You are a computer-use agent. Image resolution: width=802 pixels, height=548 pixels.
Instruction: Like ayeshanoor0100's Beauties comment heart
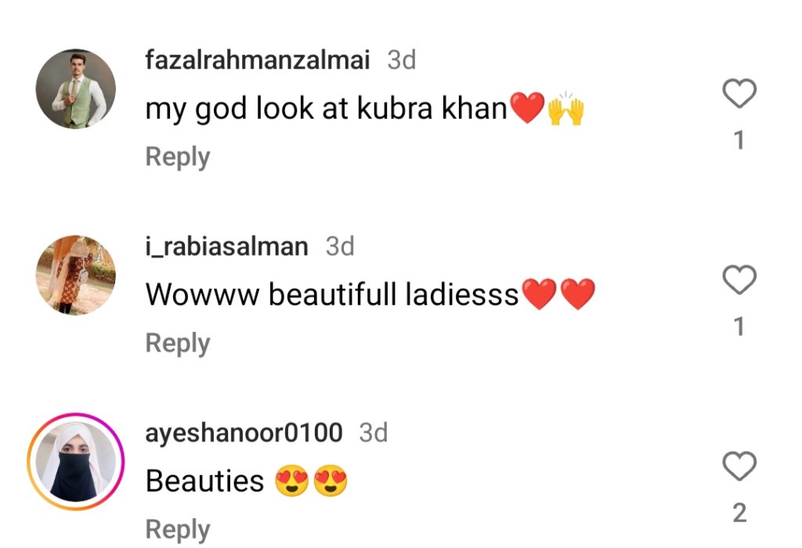click(x=739, y=467)
